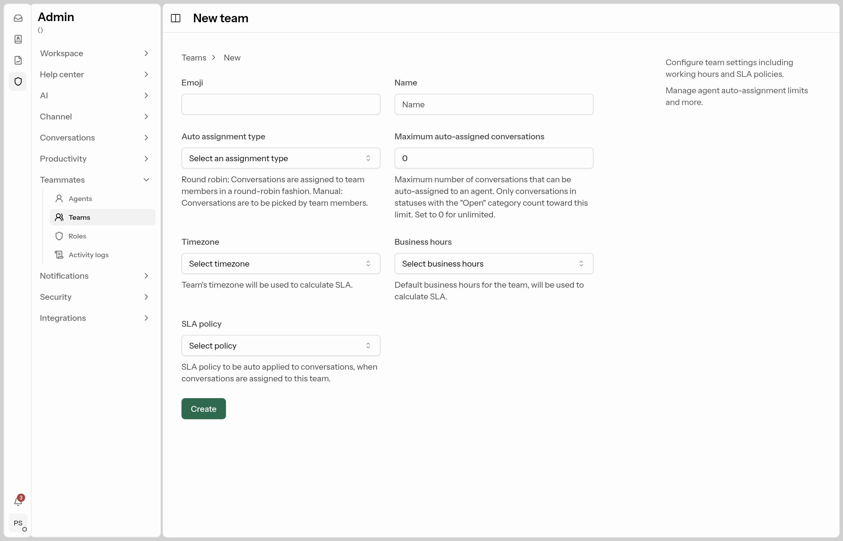Viewport: 843px width, 541px height.
Task: Open the Auto assignment type dropdown
Action: 281,158
